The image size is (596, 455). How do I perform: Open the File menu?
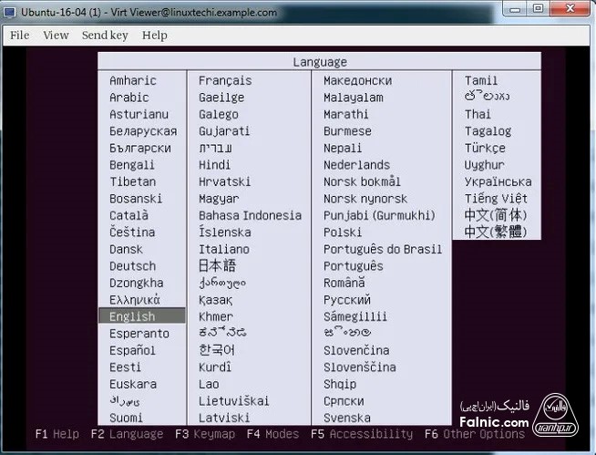pos(19,36)
